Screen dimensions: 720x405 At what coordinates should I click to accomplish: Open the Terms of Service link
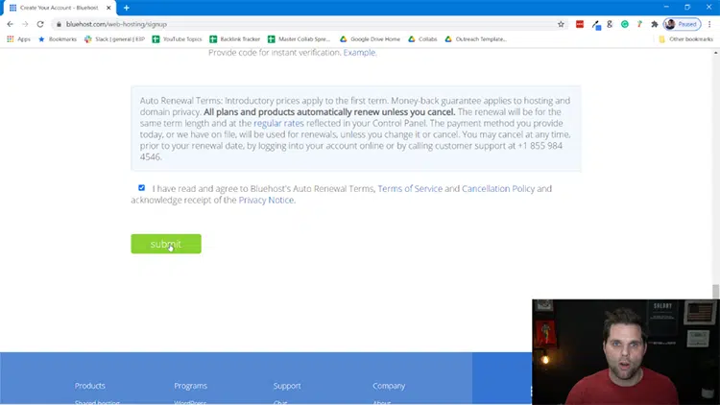[410, 189]
